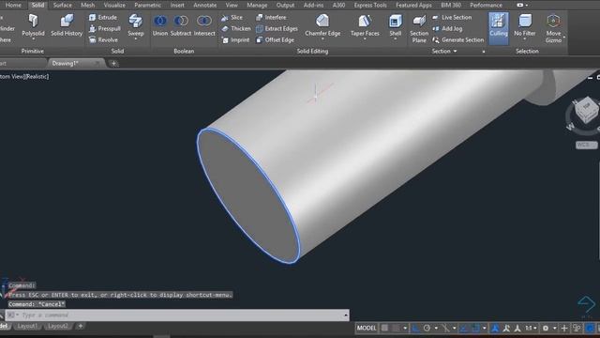Select the Thicken tool
This screenshot has width=600, height=338.
click(x=236, y=28)
